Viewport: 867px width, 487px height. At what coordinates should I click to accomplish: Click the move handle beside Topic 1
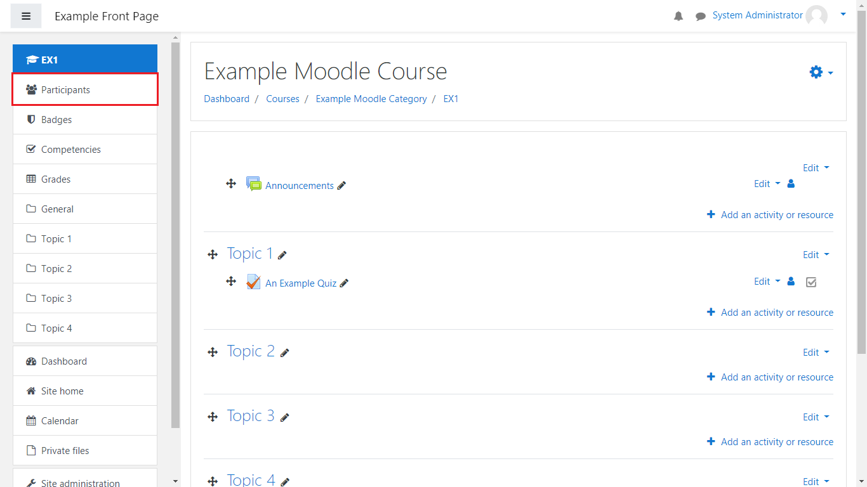point(213,254)
